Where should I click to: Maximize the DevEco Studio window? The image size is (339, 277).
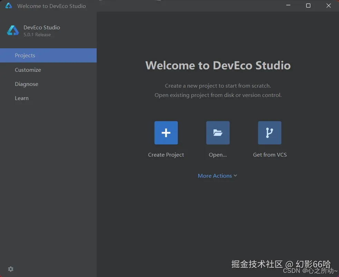(x=308, y=6)
